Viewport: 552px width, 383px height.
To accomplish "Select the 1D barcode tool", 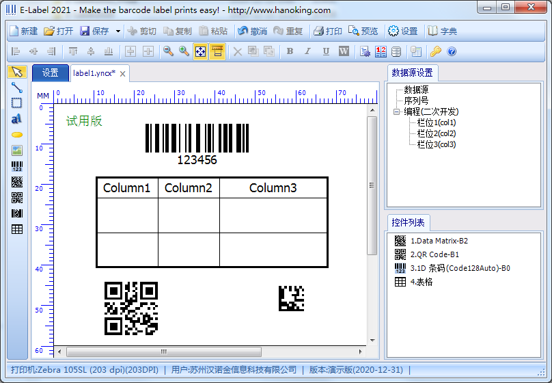I will (17, 166).
